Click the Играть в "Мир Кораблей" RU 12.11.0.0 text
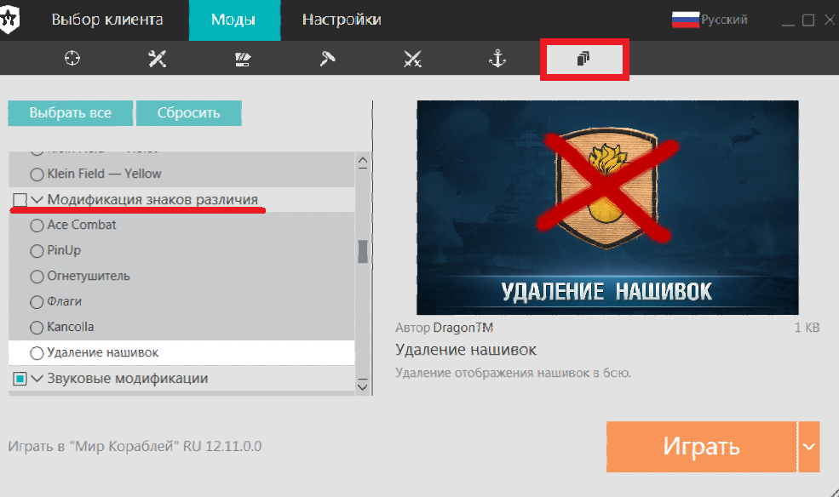The image size is (839, 497). click(x=135, y=446)
